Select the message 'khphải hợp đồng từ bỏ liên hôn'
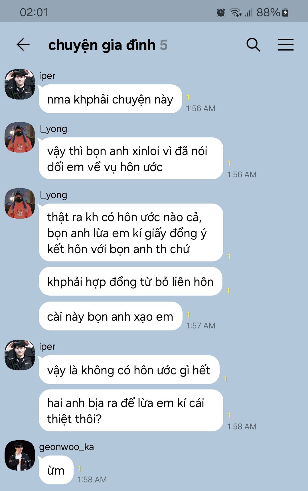Image resolution: width=308 pixels, height=491 pixels. point(131,281)
